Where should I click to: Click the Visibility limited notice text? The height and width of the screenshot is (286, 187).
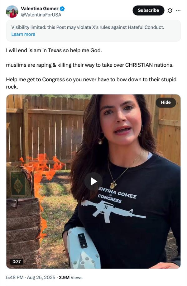(88, 27)
